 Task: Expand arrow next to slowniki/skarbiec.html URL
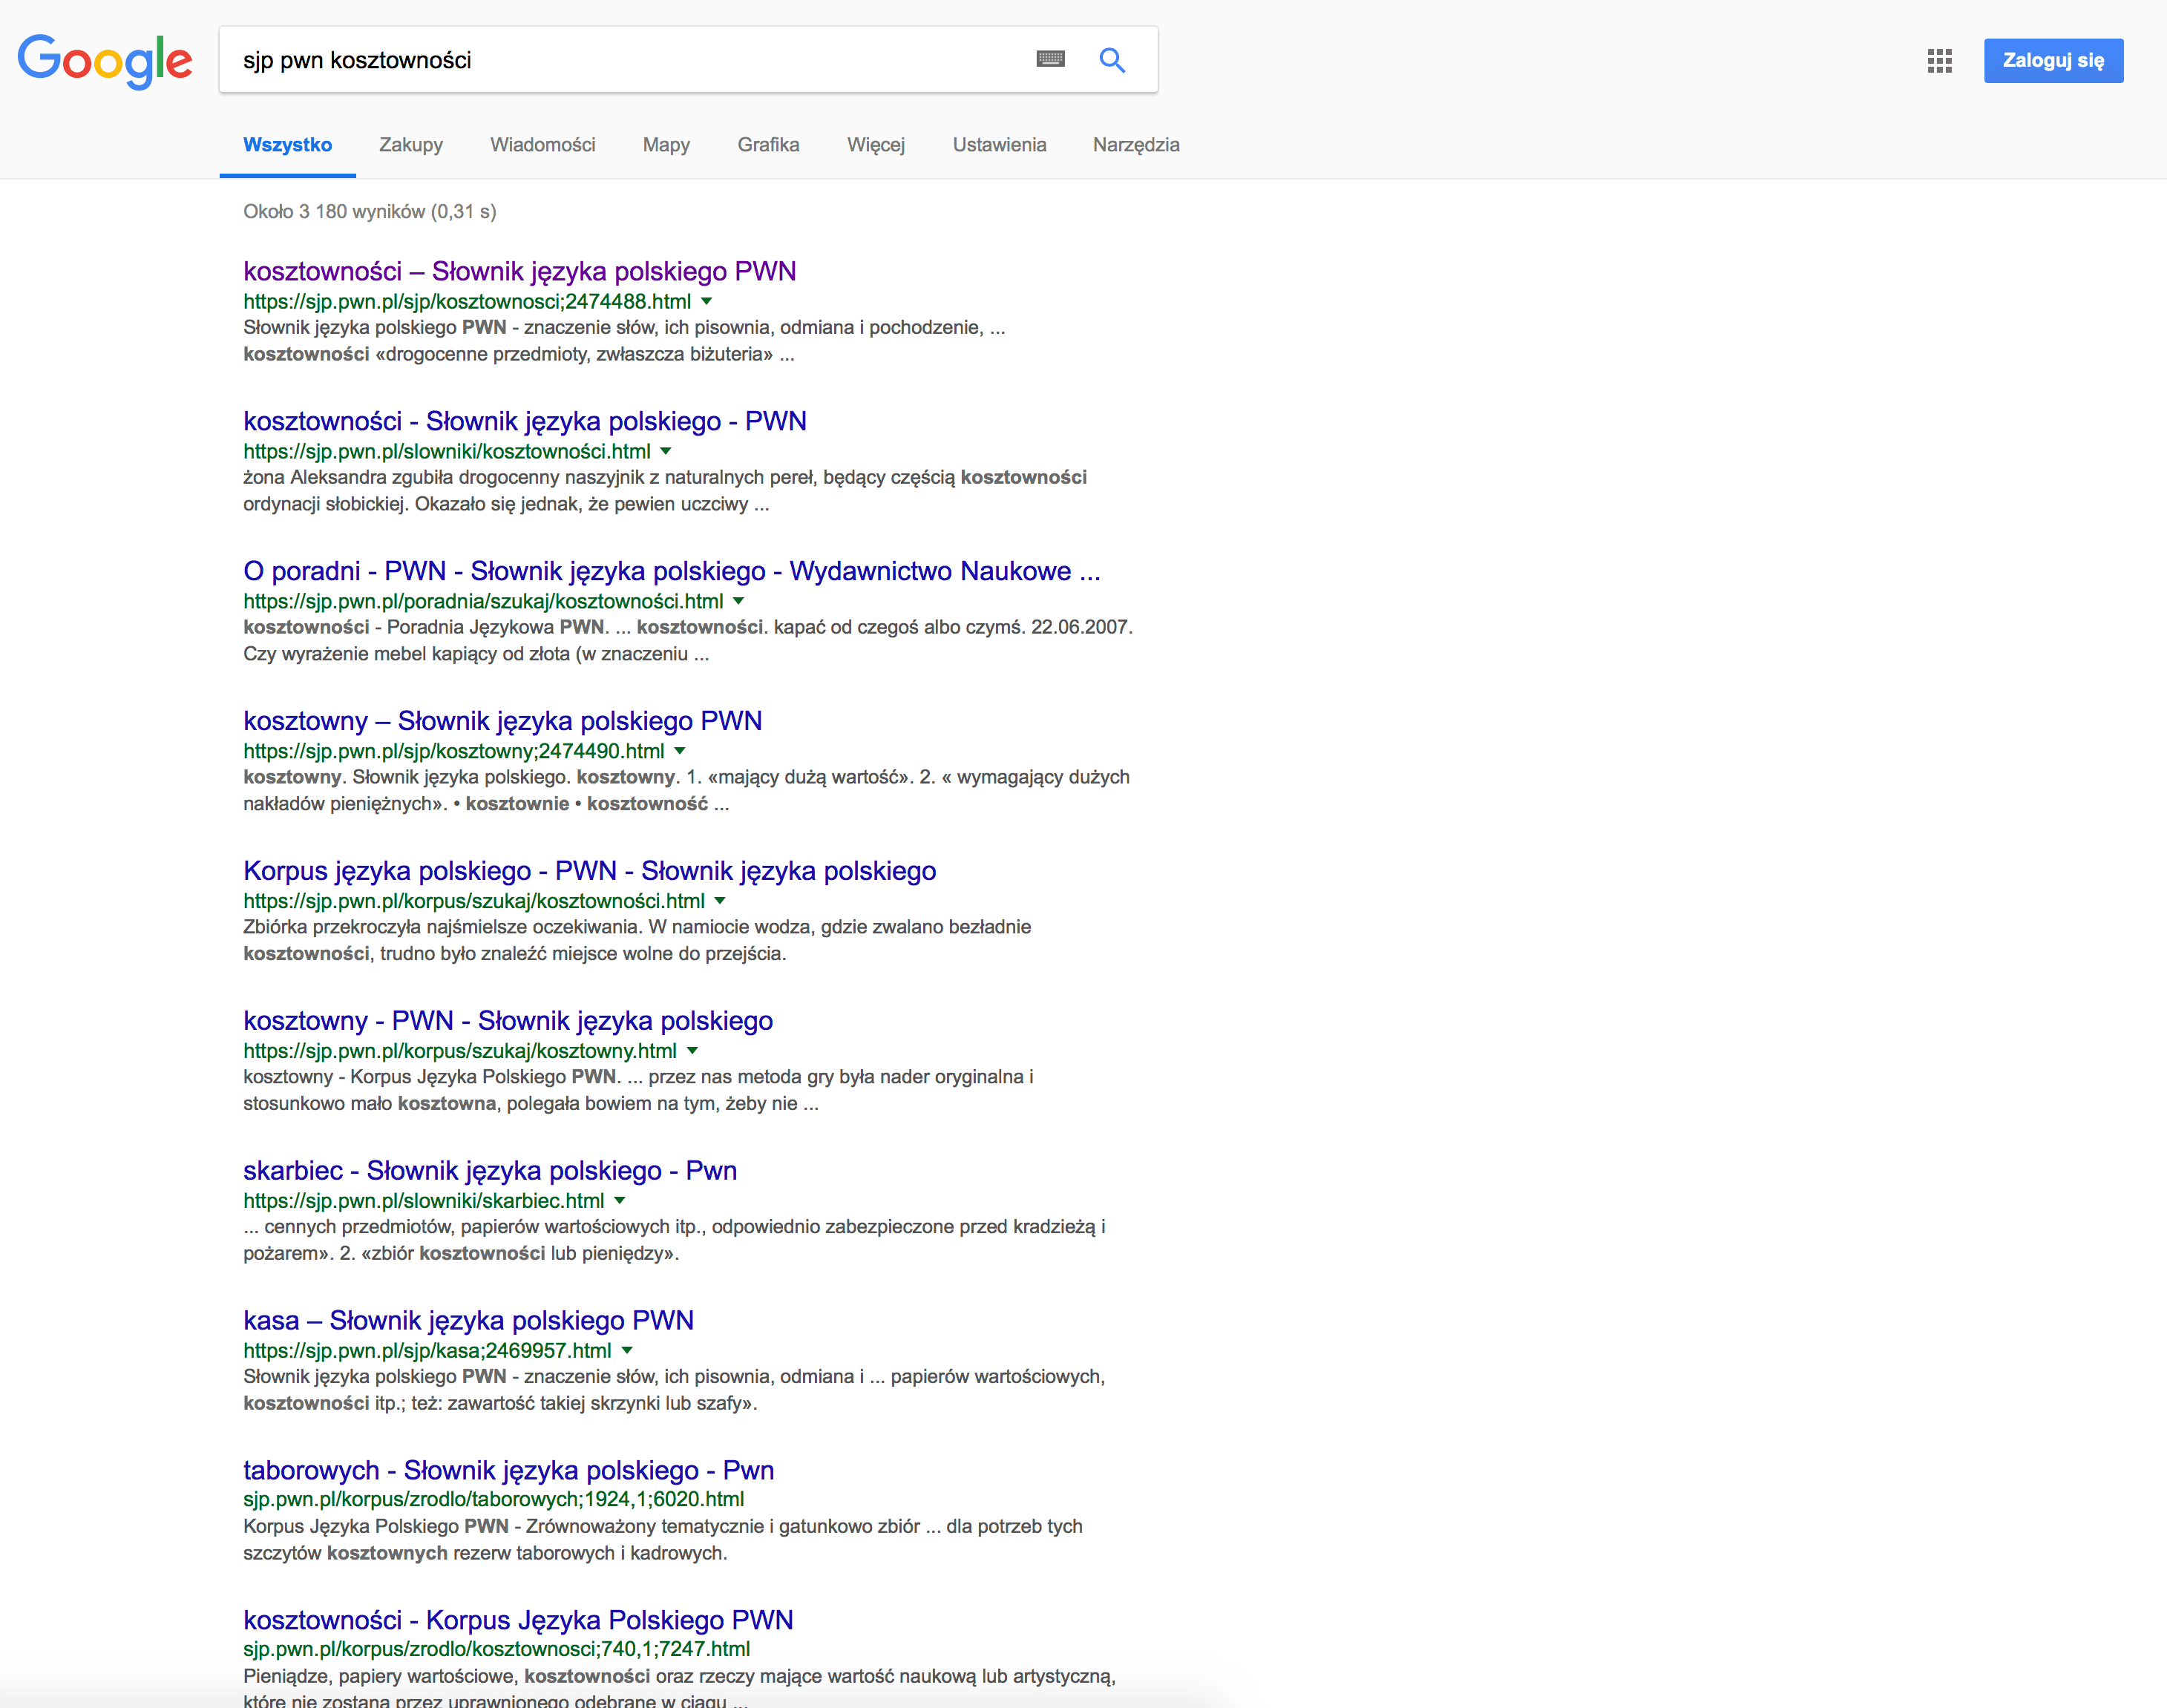point(620,1201)
